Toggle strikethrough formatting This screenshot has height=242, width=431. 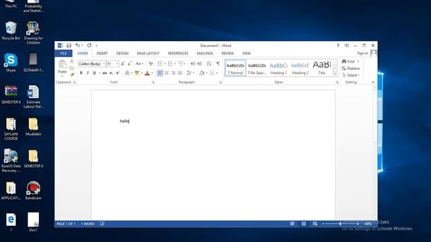[x=104, y=73]
